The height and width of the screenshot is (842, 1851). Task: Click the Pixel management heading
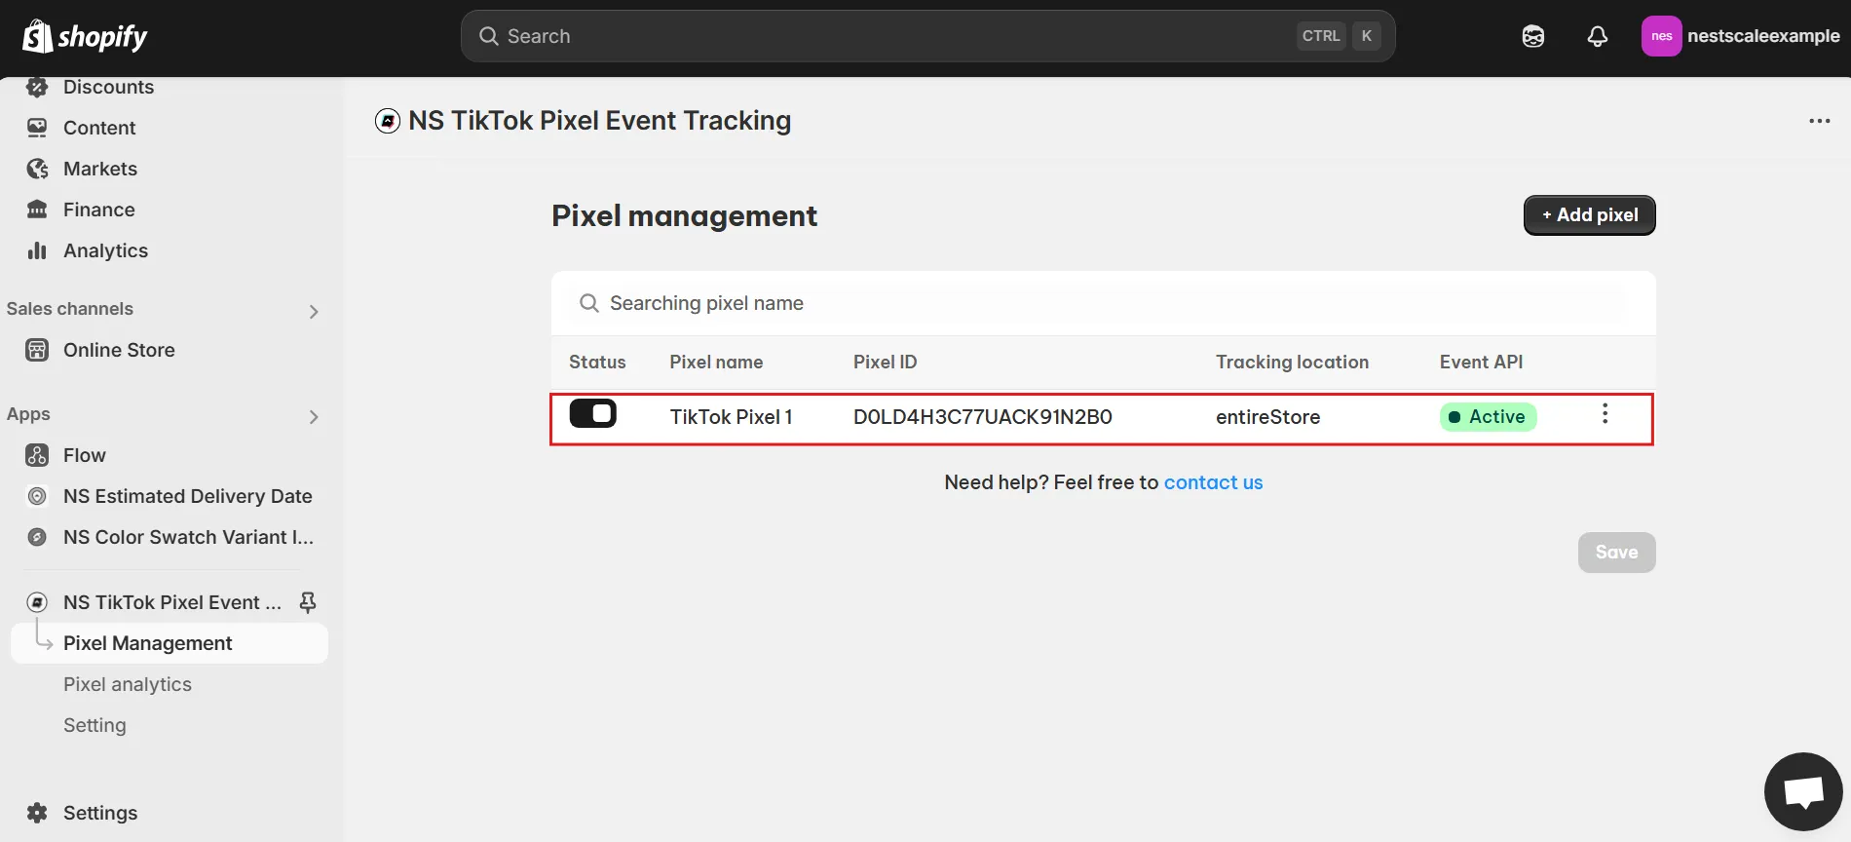point(684,215)
